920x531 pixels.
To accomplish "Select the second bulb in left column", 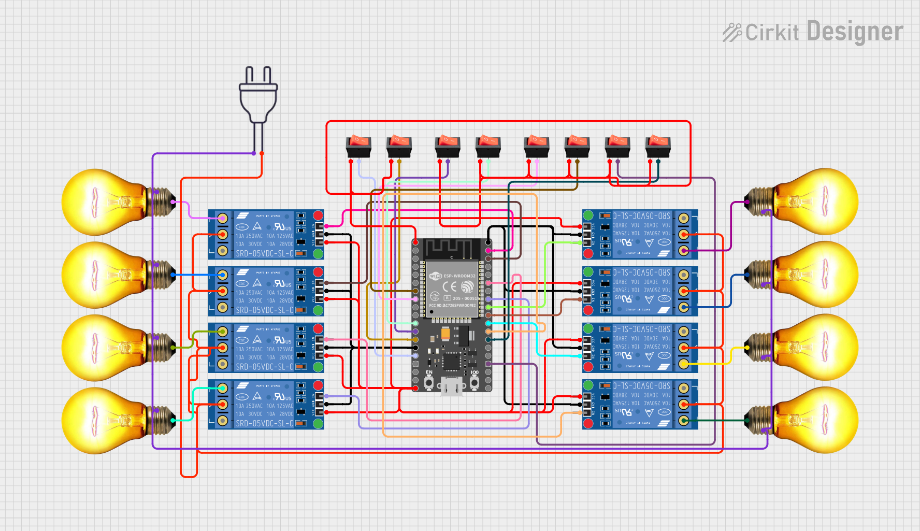I will (x=119, y=275).
